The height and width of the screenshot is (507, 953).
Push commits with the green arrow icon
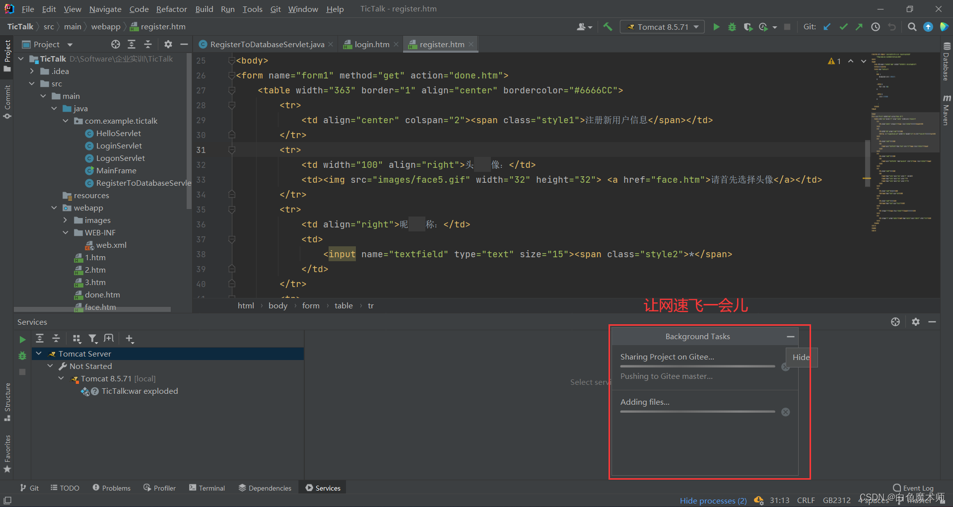click(x=859, y=27)
